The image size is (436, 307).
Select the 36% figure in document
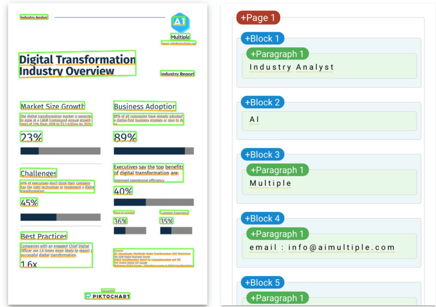point(120,221)
